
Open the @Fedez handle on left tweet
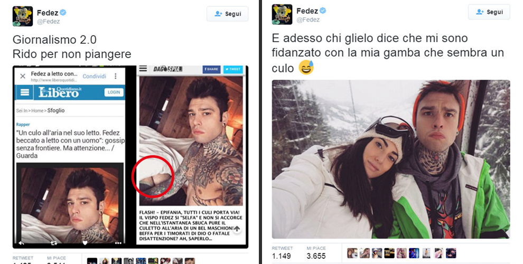click(x=49, y=22)
